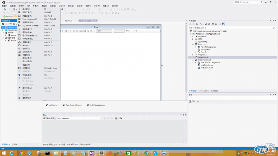Select Report2.rdlc in Solution Explorer
The image size is (278, 156).
[x=203, y=57]
